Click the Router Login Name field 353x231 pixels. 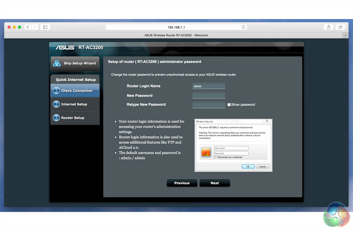209,86
